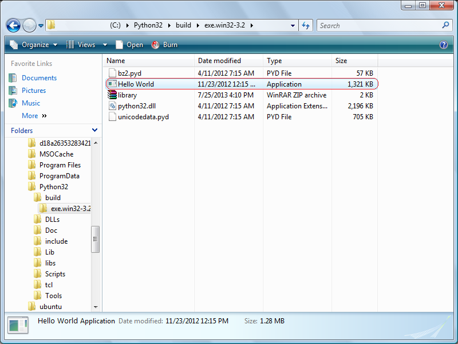Click the 1,321 KB size cell
This screenshot has height=344, width=458.
[x=360, y=84]
